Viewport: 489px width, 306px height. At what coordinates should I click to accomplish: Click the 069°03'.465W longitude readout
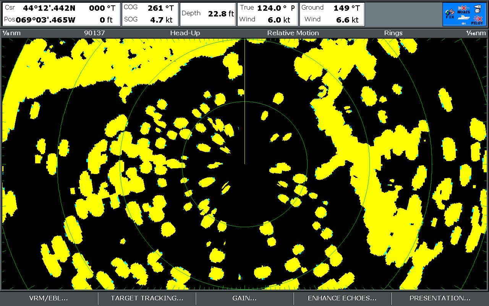point(45,20)
